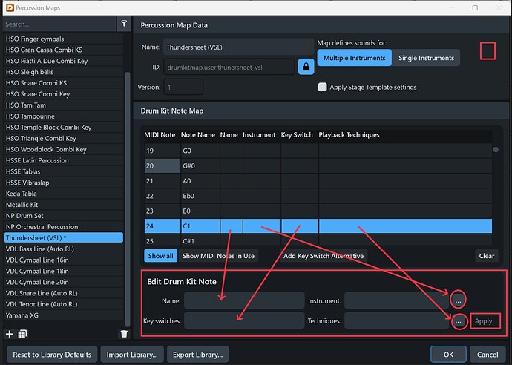The height and width of the screenshot is (365, 512).
Task: Click Add Key Switch Alternative button
Action: tap(324, 256)
